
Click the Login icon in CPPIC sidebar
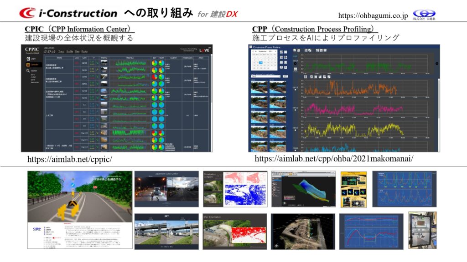tap(28, 59)
